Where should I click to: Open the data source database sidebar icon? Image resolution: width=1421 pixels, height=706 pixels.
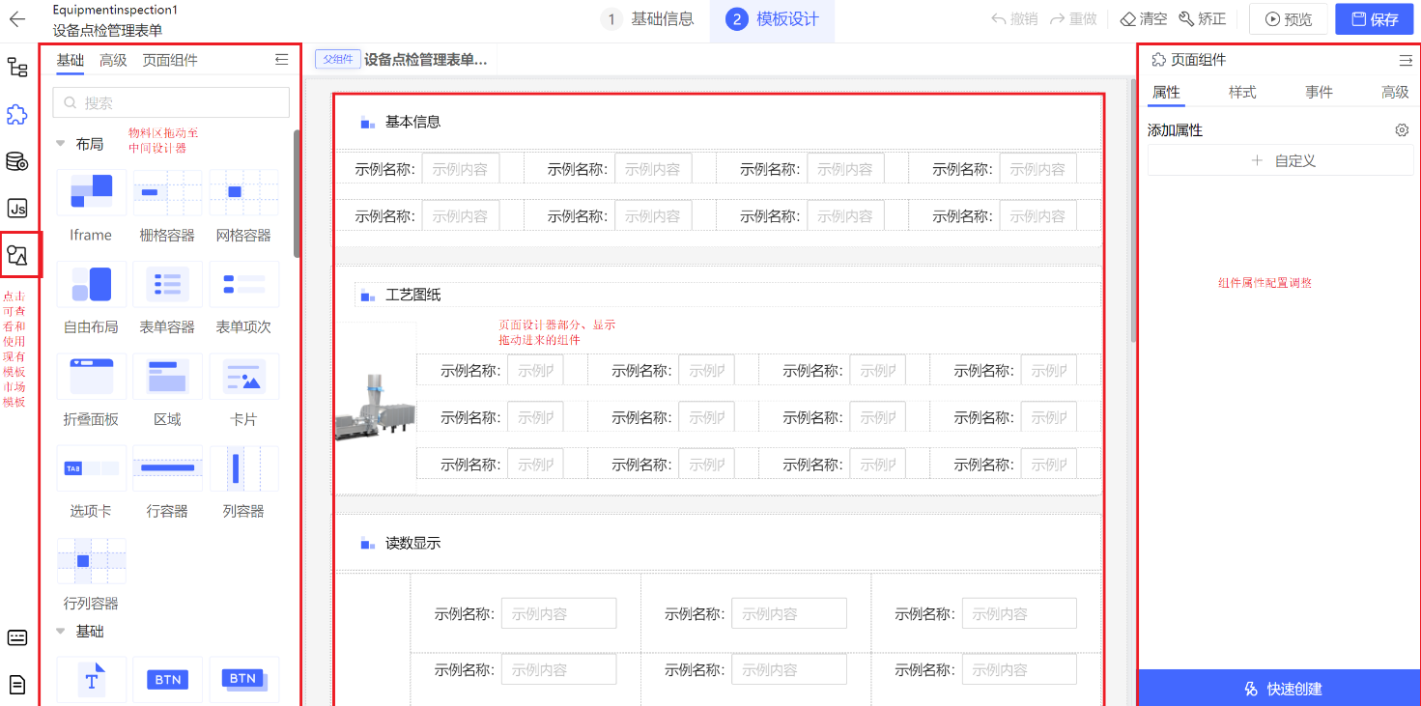[x=17, y=161]
